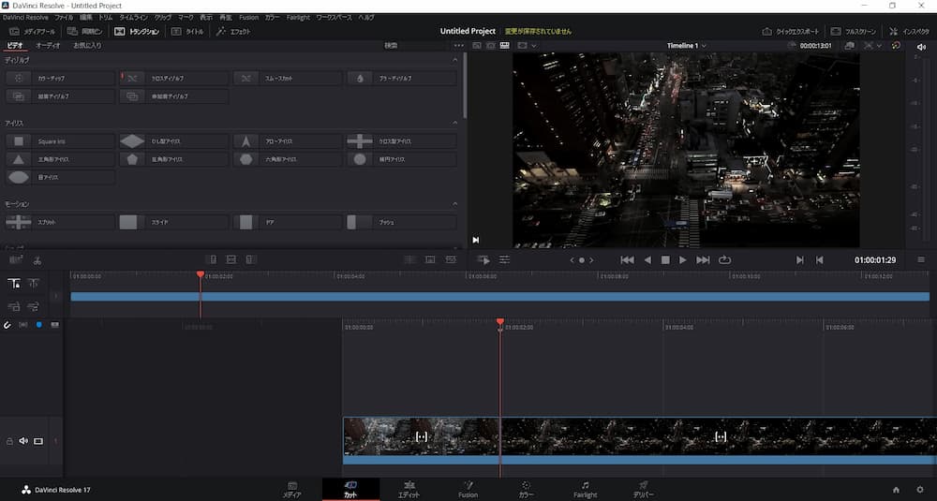Screen dimensions: 937x501
Task: Select the triangle iris transition
Action: point(60,159)
